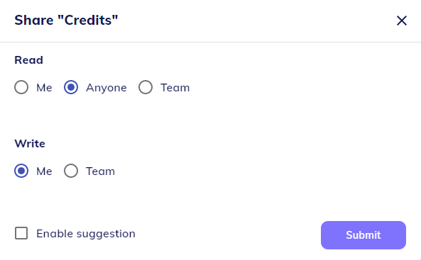Select the Team radio button under Read
Viewport: 421px width, 260px height.
tap(146, 87)
